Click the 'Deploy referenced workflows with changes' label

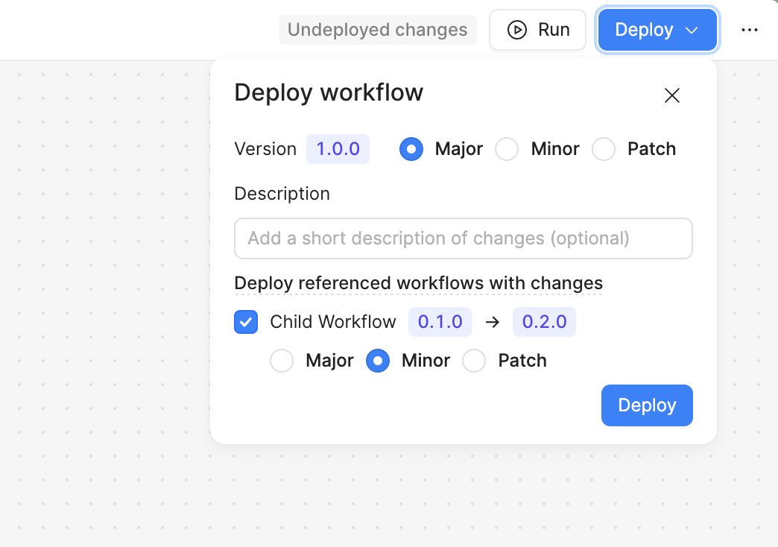(x=418, y=283)
